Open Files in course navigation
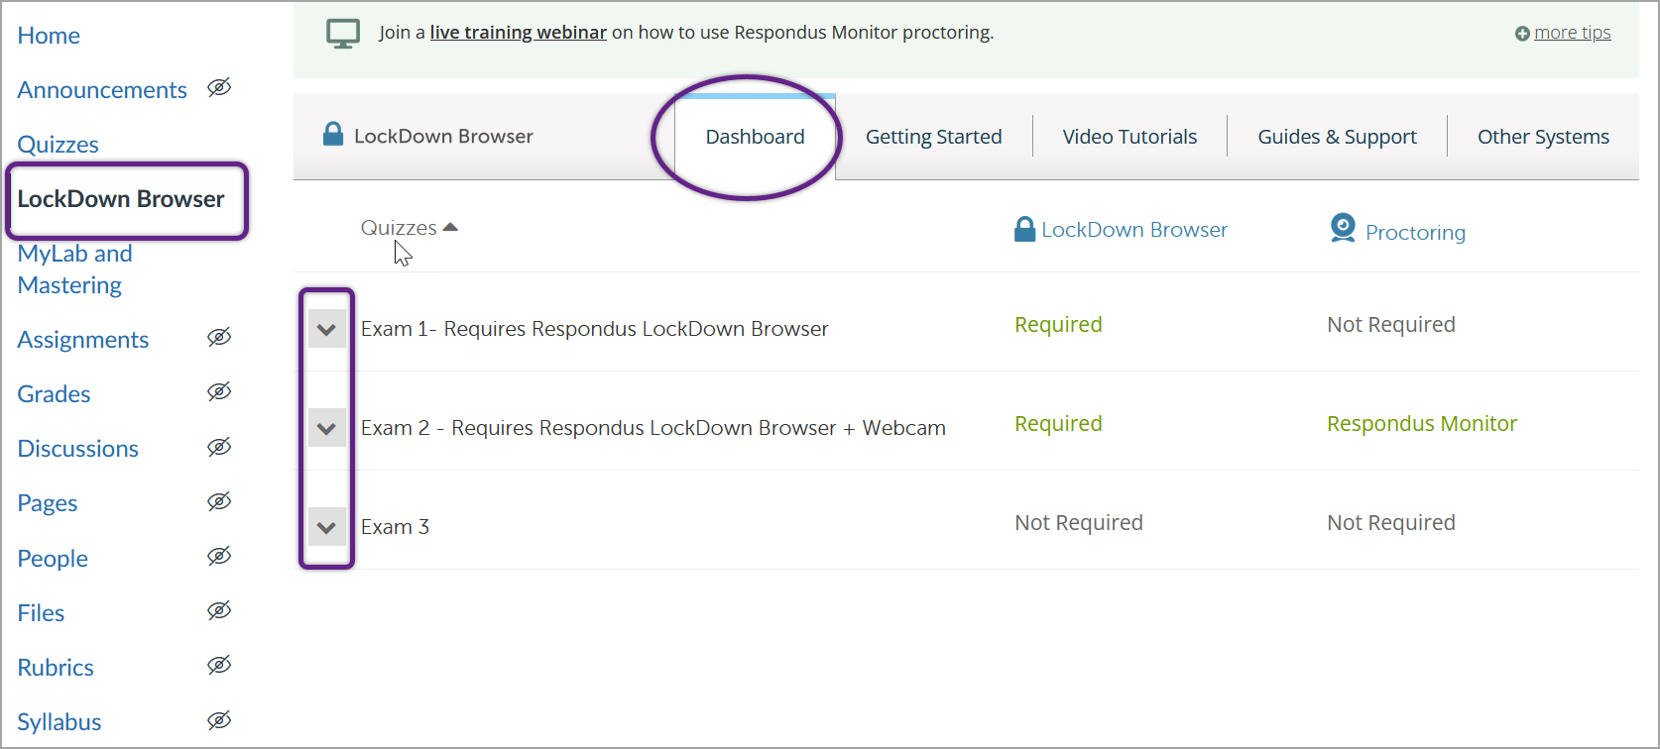The image size is (1660, 749). coord(41,613)
